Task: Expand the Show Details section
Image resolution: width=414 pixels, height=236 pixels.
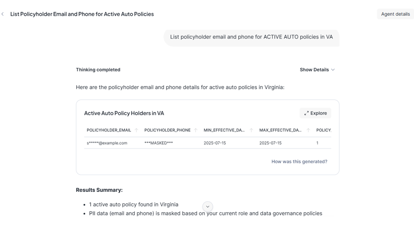Action: [x=317, y=70]
